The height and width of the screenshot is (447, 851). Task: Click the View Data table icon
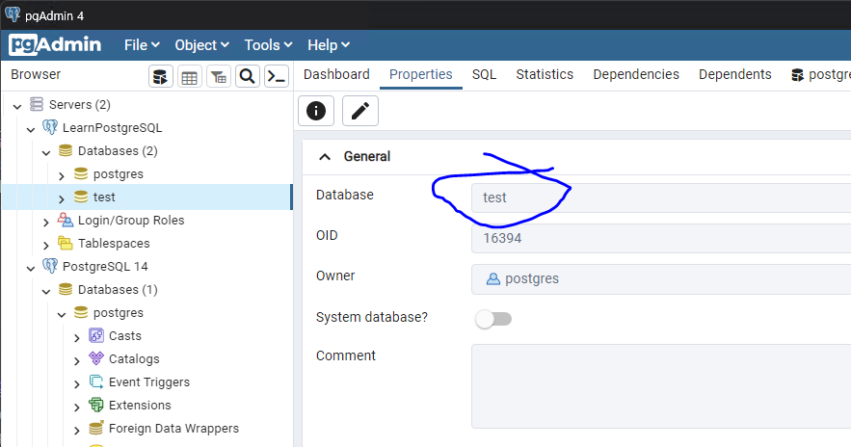point(190,76)
